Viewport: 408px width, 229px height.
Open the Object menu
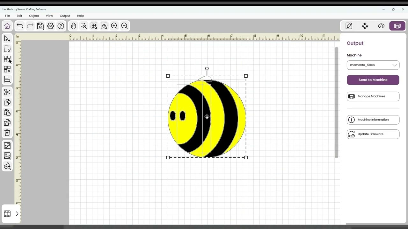tap(34, 16)
